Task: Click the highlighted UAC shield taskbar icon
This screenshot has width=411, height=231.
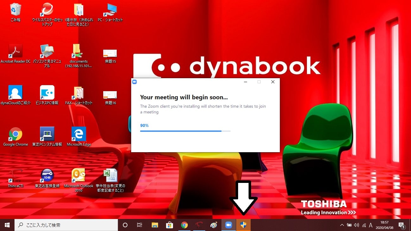Action: tap(243, 225)
